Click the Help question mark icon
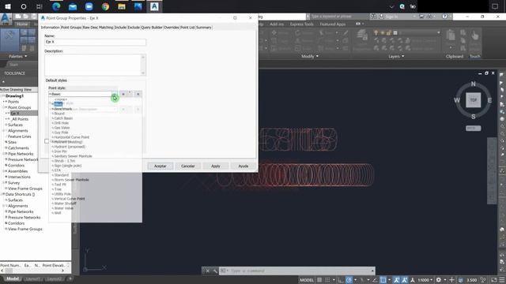Screen dimensions: 506x284 coord(444,16)
